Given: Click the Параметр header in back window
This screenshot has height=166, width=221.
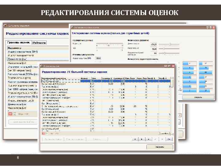Looking at the screenshot, I should point(38,48).
